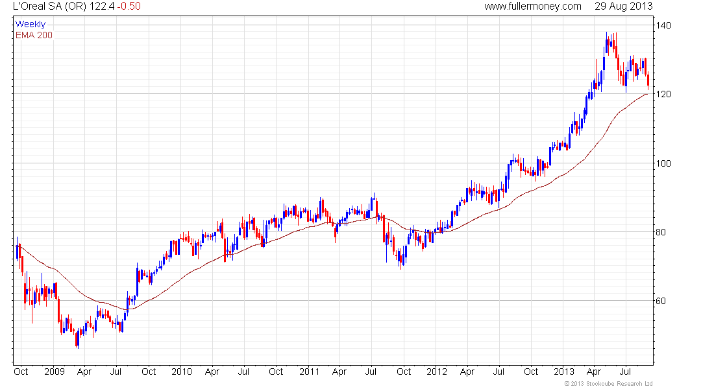This screenshot has width=714, height=389.
Task: Click the blue Weekly legend label
Action: [31, 24]
